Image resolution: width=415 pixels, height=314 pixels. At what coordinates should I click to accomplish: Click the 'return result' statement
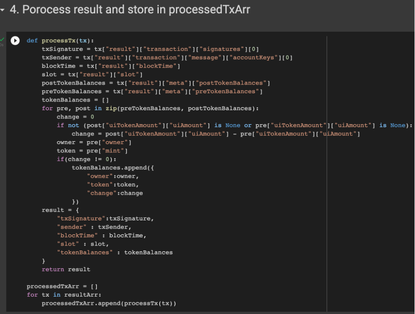tap(66, 269)
